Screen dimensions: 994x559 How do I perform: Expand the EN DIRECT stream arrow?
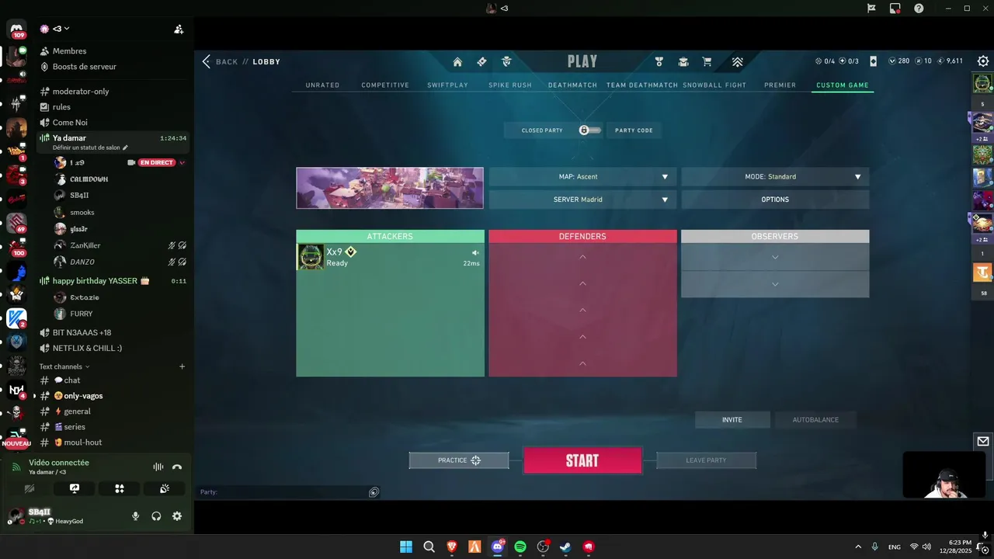[x=182, y=163]
